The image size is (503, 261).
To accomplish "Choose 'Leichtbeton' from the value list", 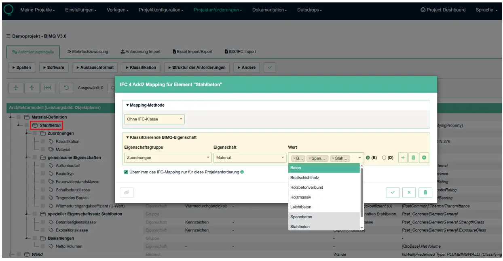I will 300,207.
